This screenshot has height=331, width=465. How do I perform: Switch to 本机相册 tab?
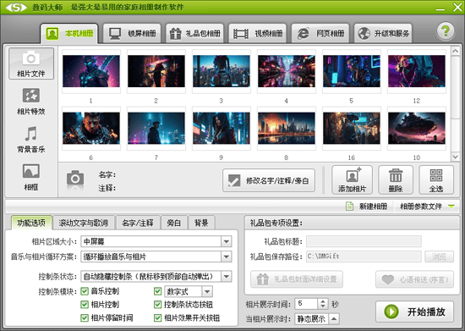(x=69, y=33)
